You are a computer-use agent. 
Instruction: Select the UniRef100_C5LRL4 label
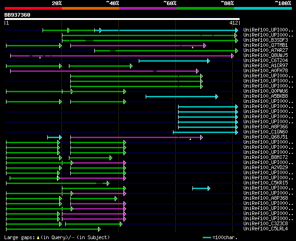[x=265, y=229]
